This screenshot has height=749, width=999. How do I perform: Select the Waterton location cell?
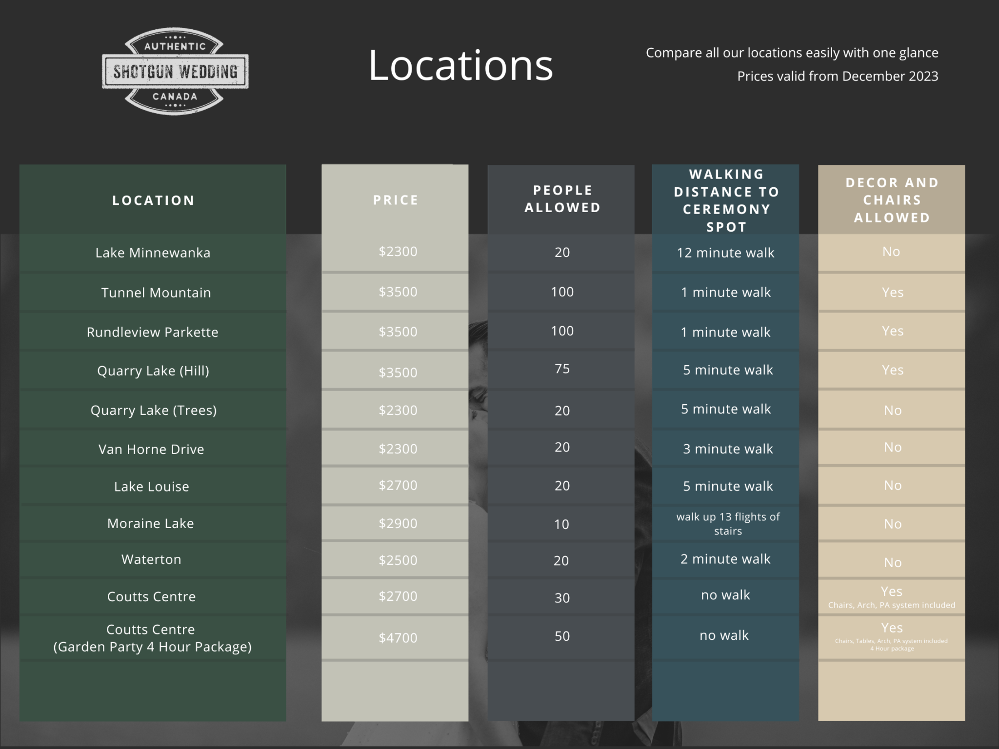coord(151,559)
